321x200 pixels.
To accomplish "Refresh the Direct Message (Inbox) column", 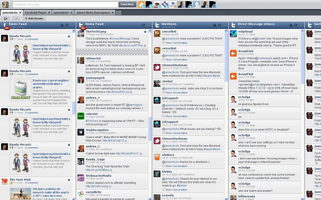I will click(295, 25).
